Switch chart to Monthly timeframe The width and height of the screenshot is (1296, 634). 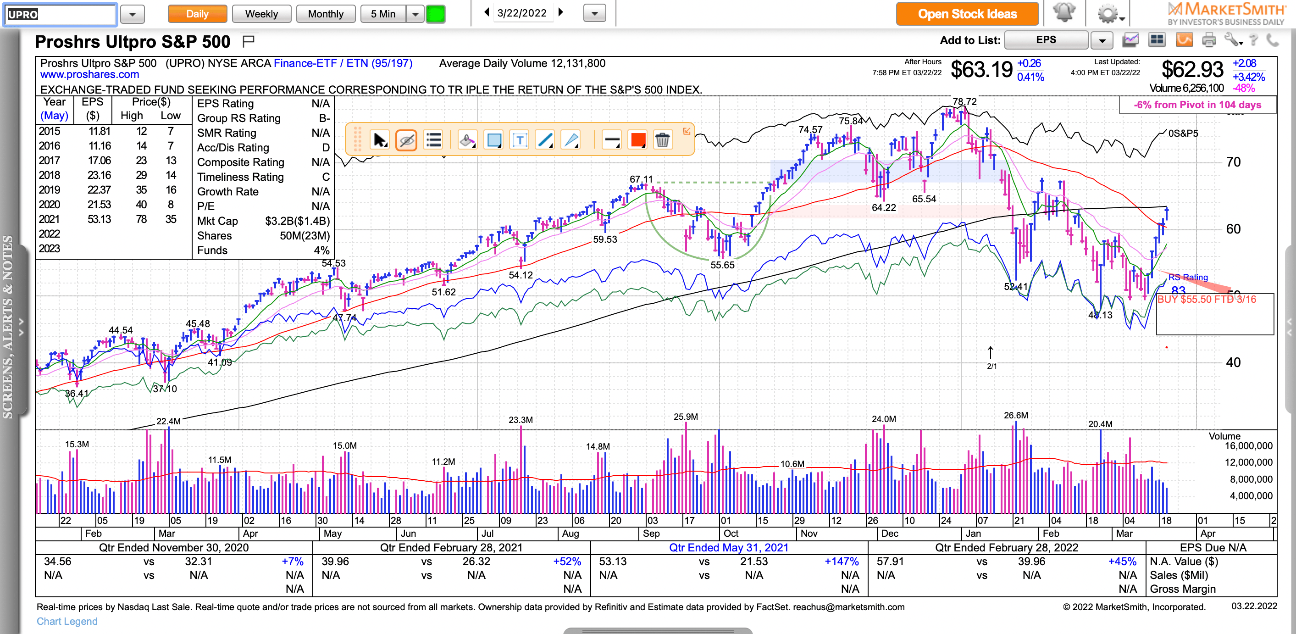pyautogui.click(x=326, y=14)
